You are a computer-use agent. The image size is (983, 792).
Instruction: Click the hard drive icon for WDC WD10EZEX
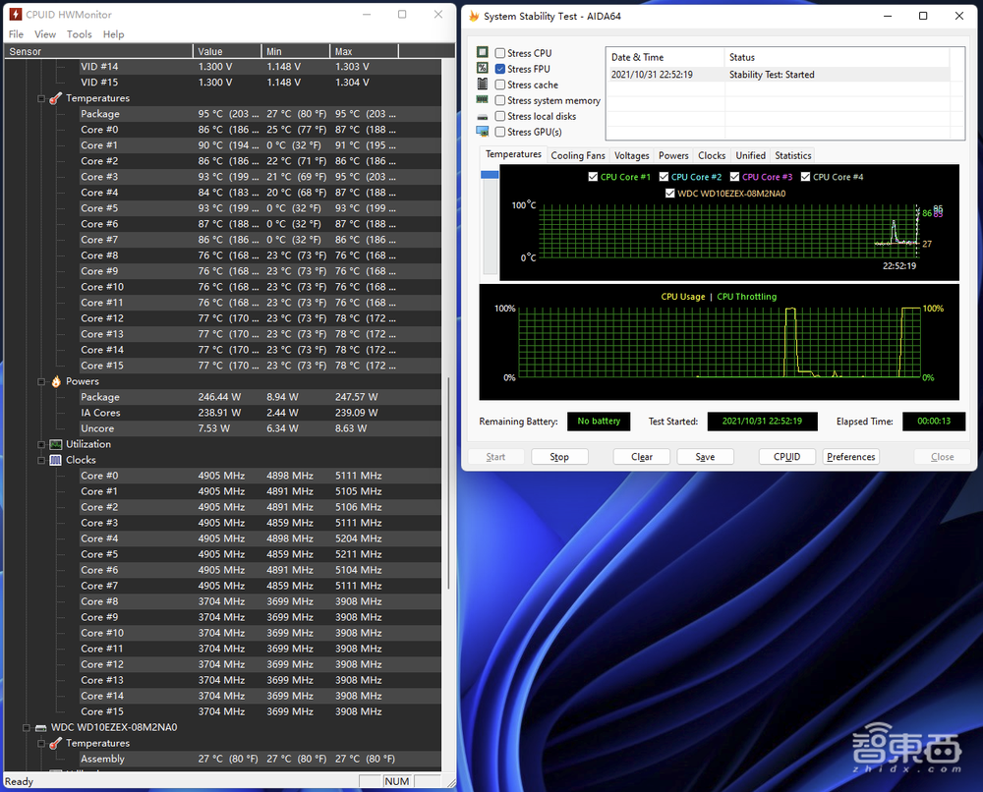pos(41,727)
